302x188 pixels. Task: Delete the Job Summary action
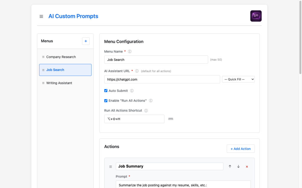[x=247, y=167]
